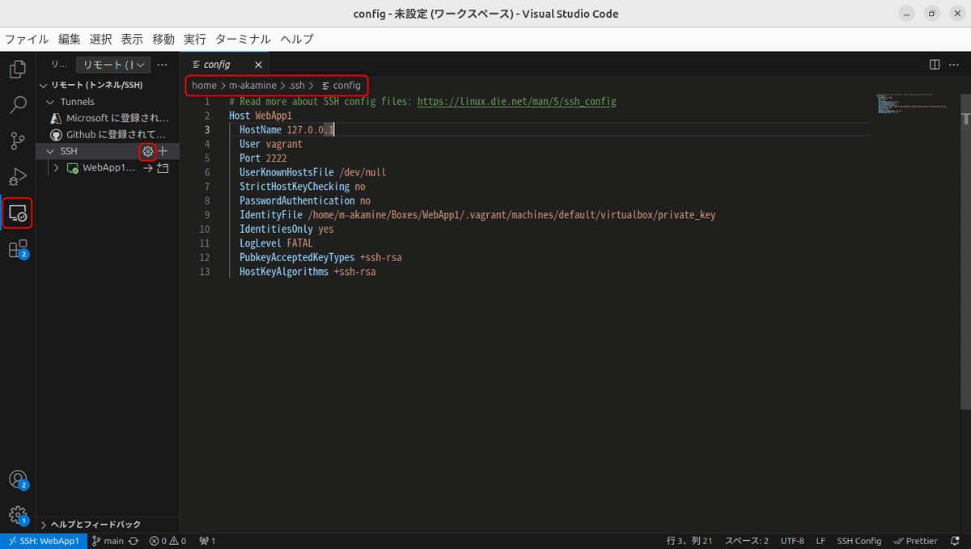This screenshot has height=549, width=971.
Task: Show errors and warnings panel
Action: 167,541
